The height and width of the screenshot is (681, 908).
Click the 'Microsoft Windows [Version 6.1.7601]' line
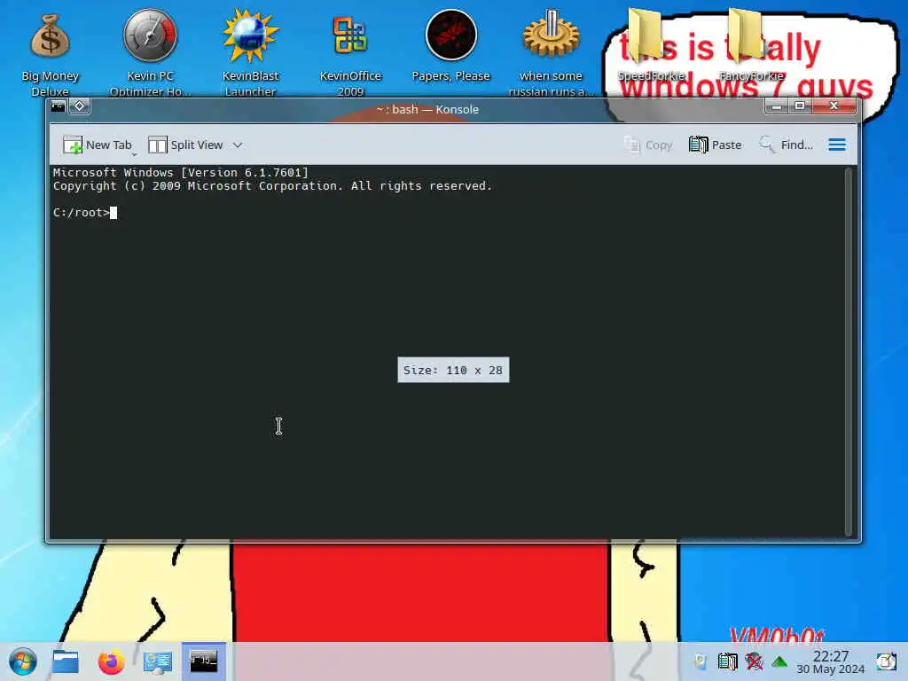181,173
